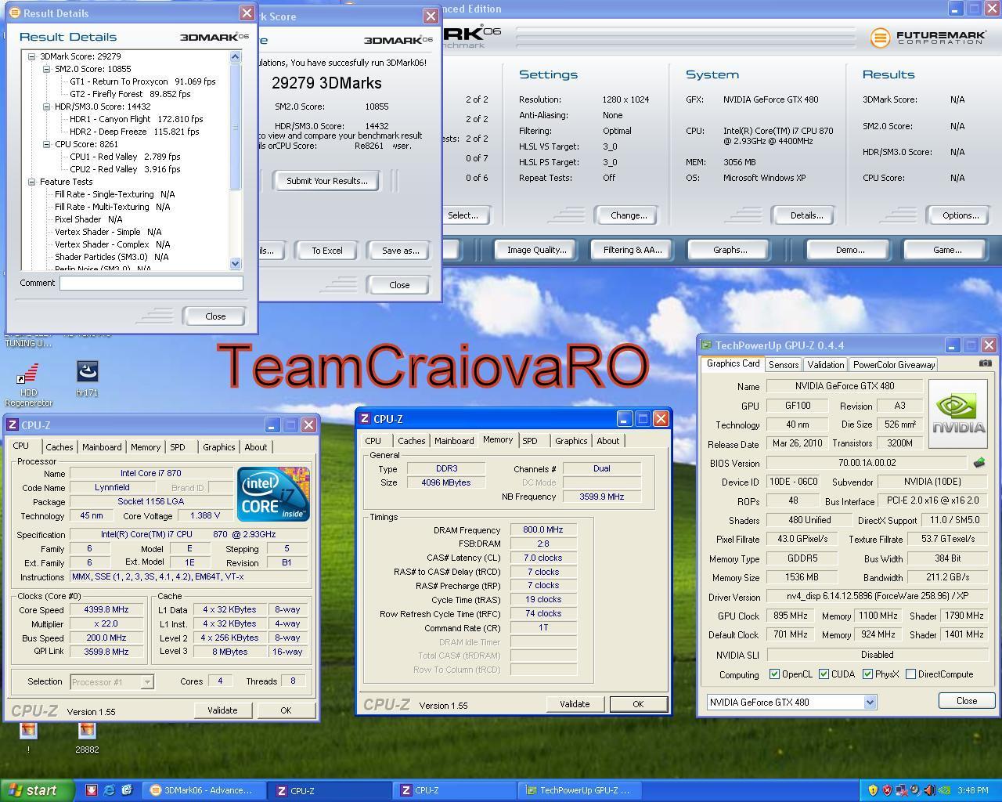Screen dimensions: 1002x802
Task: Select the GT1 - Return To Proxycon row
Action: (142, 81)
